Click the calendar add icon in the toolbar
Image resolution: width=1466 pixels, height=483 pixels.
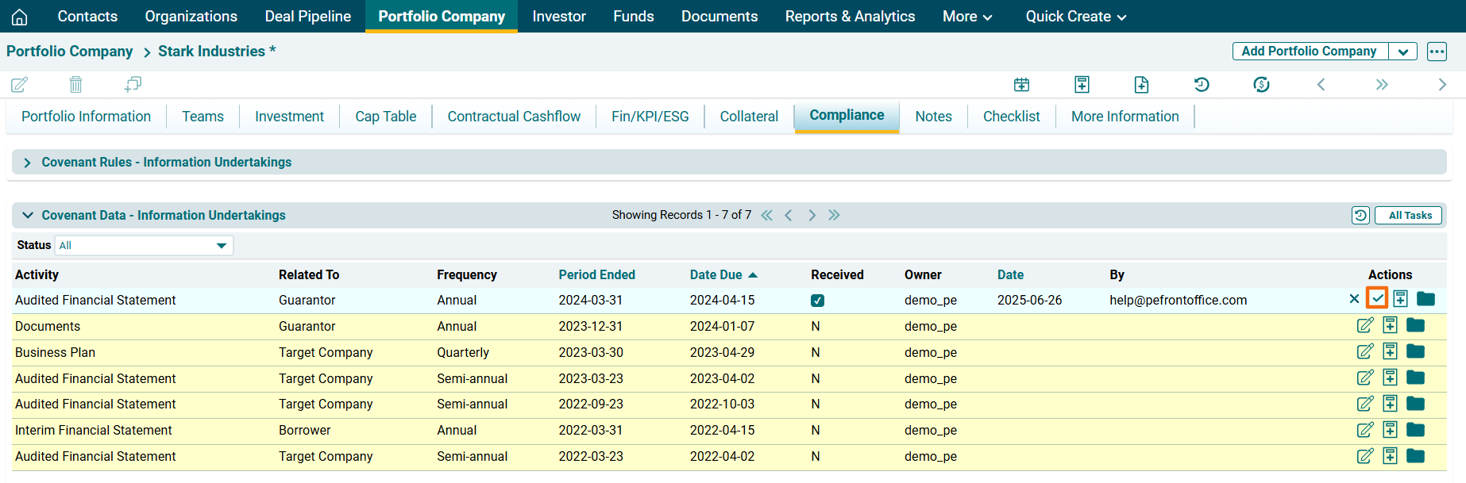tap(1021, 84)
